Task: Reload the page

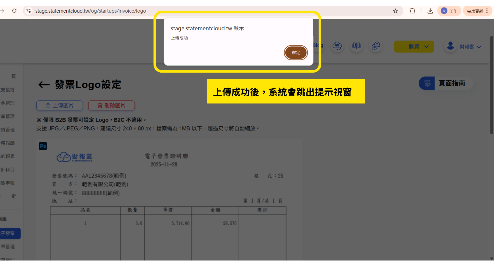Action: 14,11
